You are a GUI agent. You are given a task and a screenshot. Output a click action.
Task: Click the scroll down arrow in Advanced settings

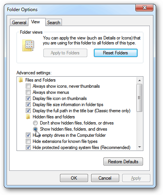click(140, 147)
